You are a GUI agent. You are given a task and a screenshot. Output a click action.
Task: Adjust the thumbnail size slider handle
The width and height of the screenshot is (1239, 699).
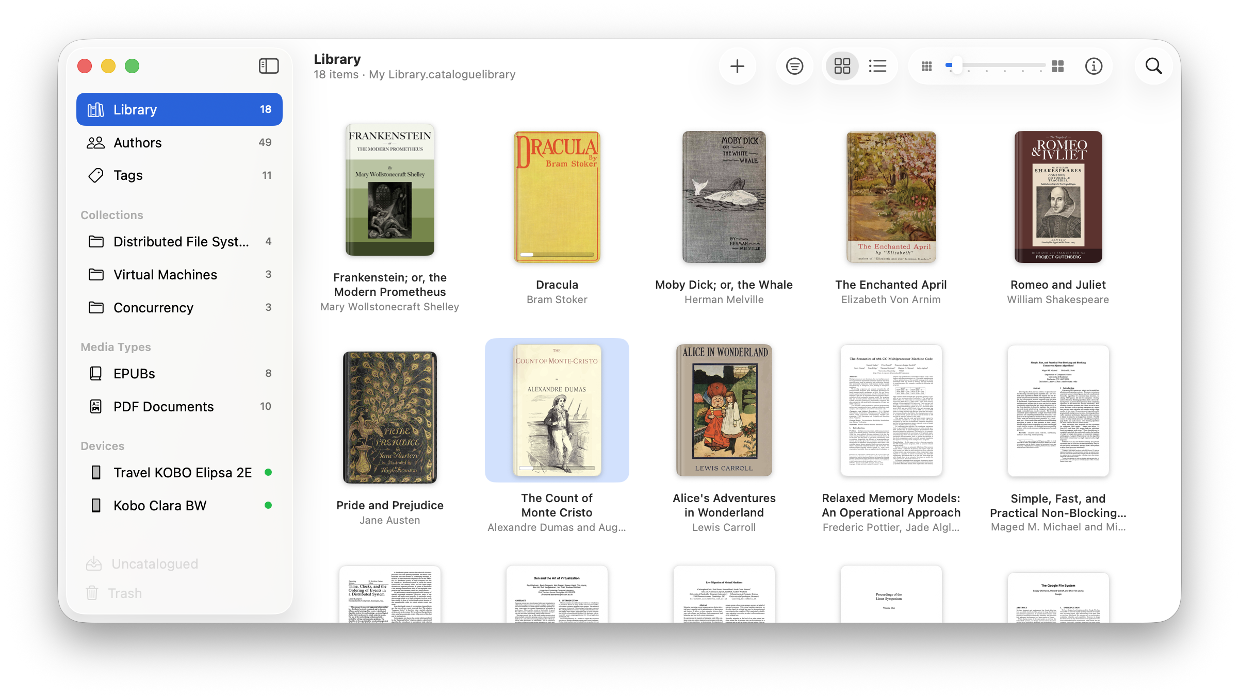click(x=957, y=66)
